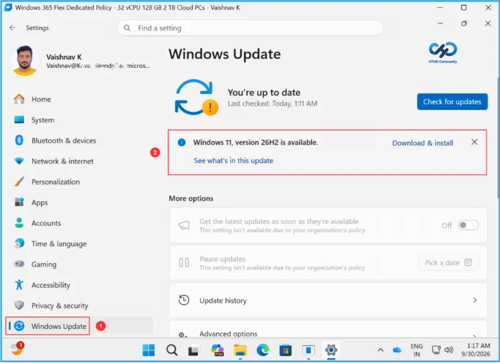Go to the Home settings page

click(x=41, y=99)
